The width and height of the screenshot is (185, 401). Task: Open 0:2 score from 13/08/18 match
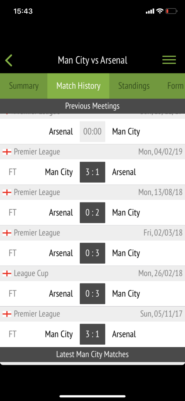(92, 213)
